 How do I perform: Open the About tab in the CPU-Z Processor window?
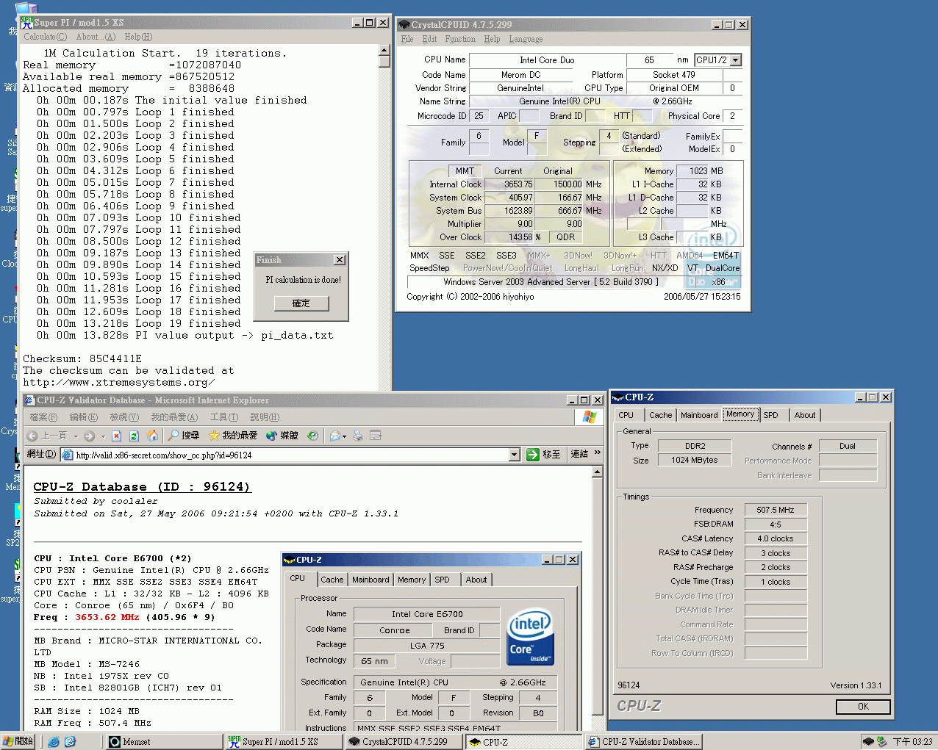tap(476, 580)
